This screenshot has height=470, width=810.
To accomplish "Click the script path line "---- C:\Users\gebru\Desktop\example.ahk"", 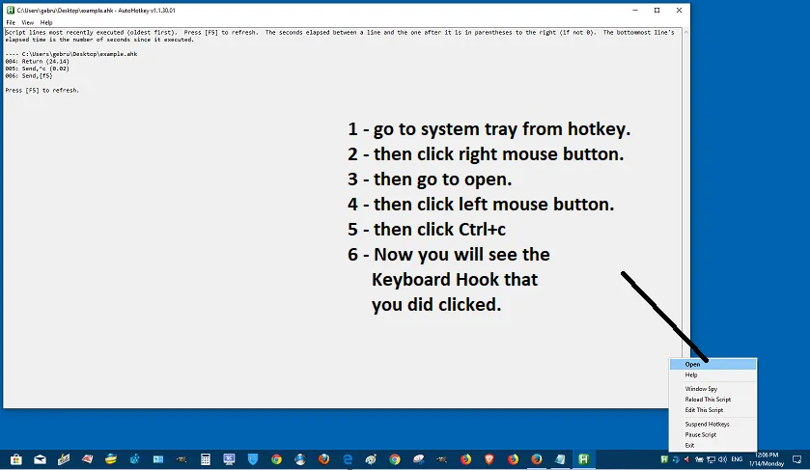I will (x=71, y=54).
